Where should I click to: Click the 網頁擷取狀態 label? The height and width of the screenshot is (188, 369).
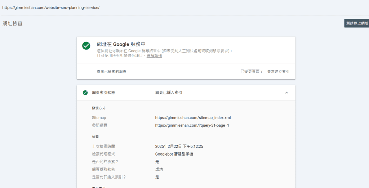(x=103, y=169)
